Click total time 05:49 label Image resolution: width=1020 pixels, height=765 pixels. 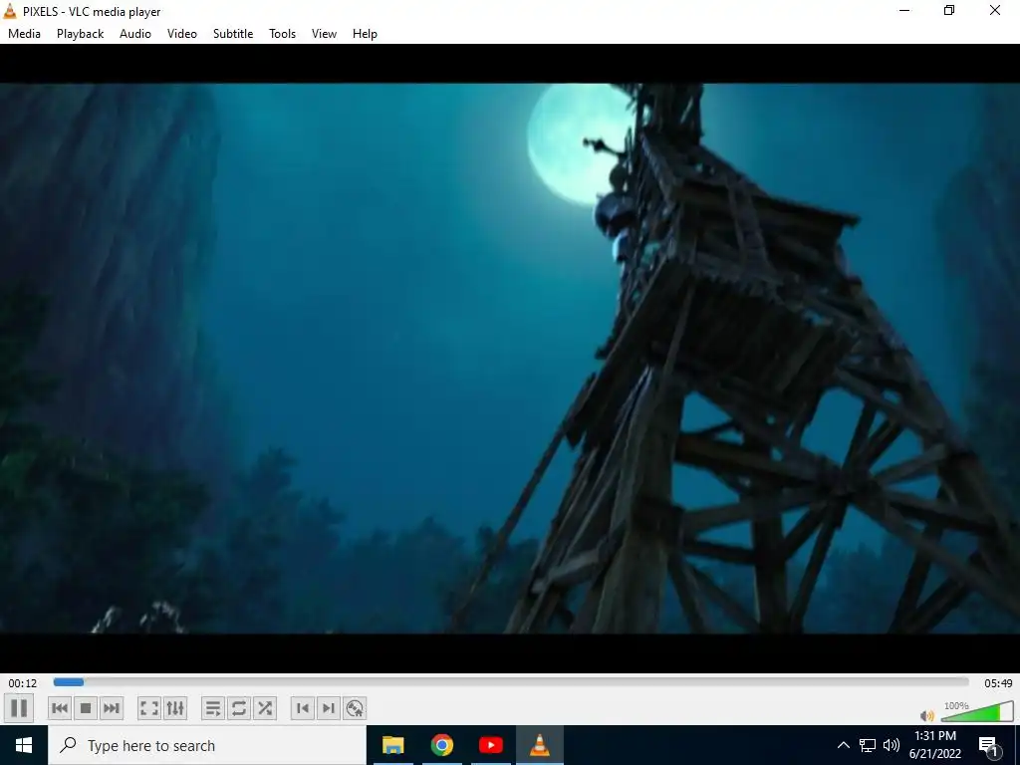pos(998,683)
